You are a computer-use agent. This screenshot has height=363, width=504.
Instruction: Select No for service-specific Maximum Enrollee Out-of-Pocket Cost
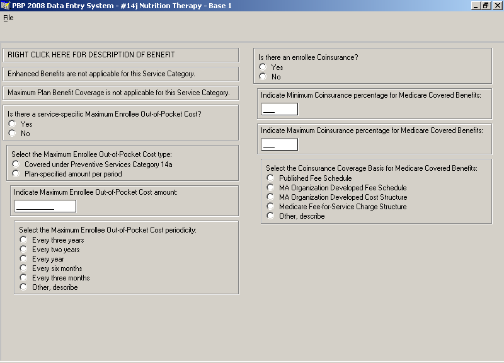(x=12, y=133)
